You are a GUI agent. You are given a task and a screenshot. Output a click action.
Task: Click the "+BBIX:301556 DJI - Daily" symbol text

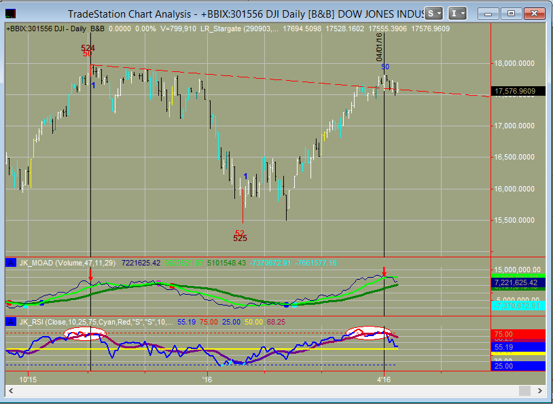pos(46,29)
